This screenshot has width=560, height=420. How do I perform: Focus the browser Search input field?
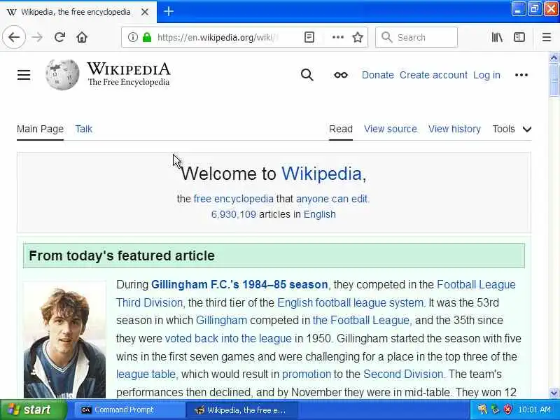coord(416,37)
